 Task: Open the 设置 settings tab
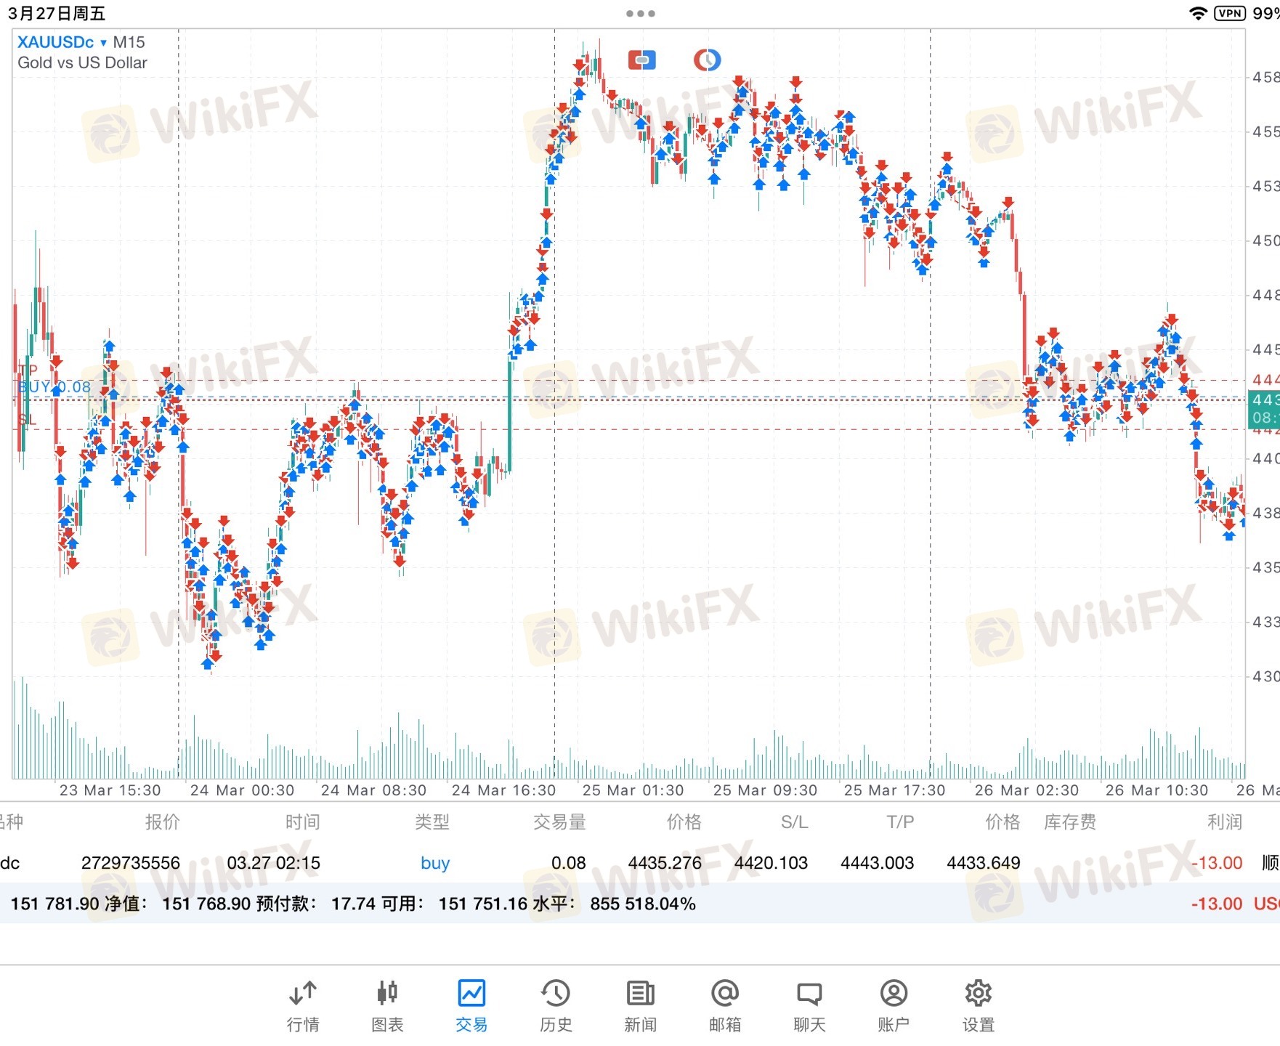point(979,1007)
